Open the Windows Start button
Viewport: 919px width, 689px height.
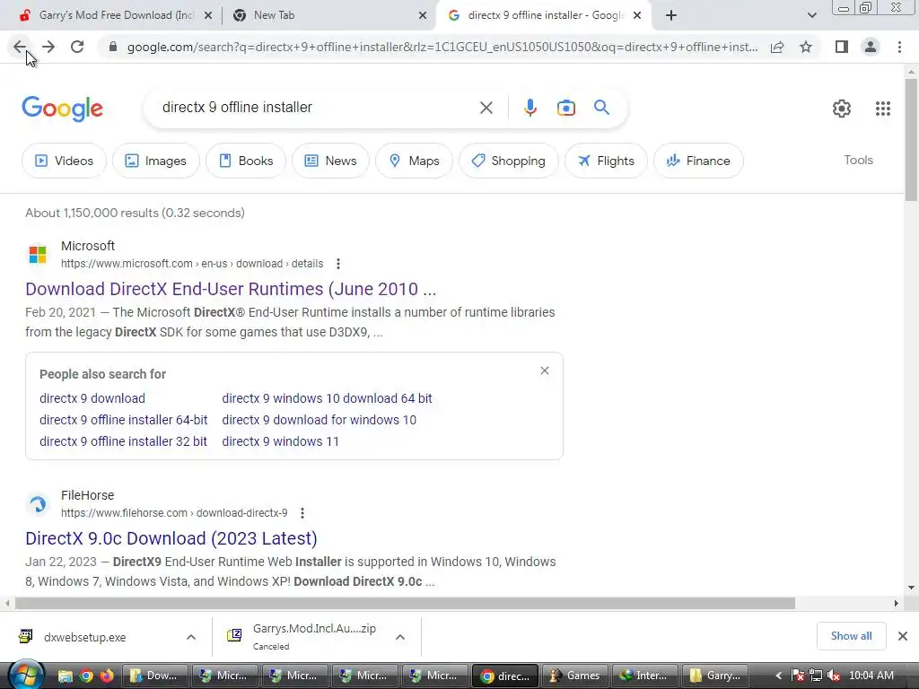point(26,676)
